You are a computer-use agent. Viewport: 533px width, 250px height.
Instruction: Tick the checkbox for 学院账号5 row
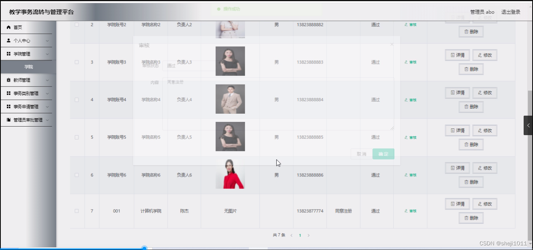point(76,137)
